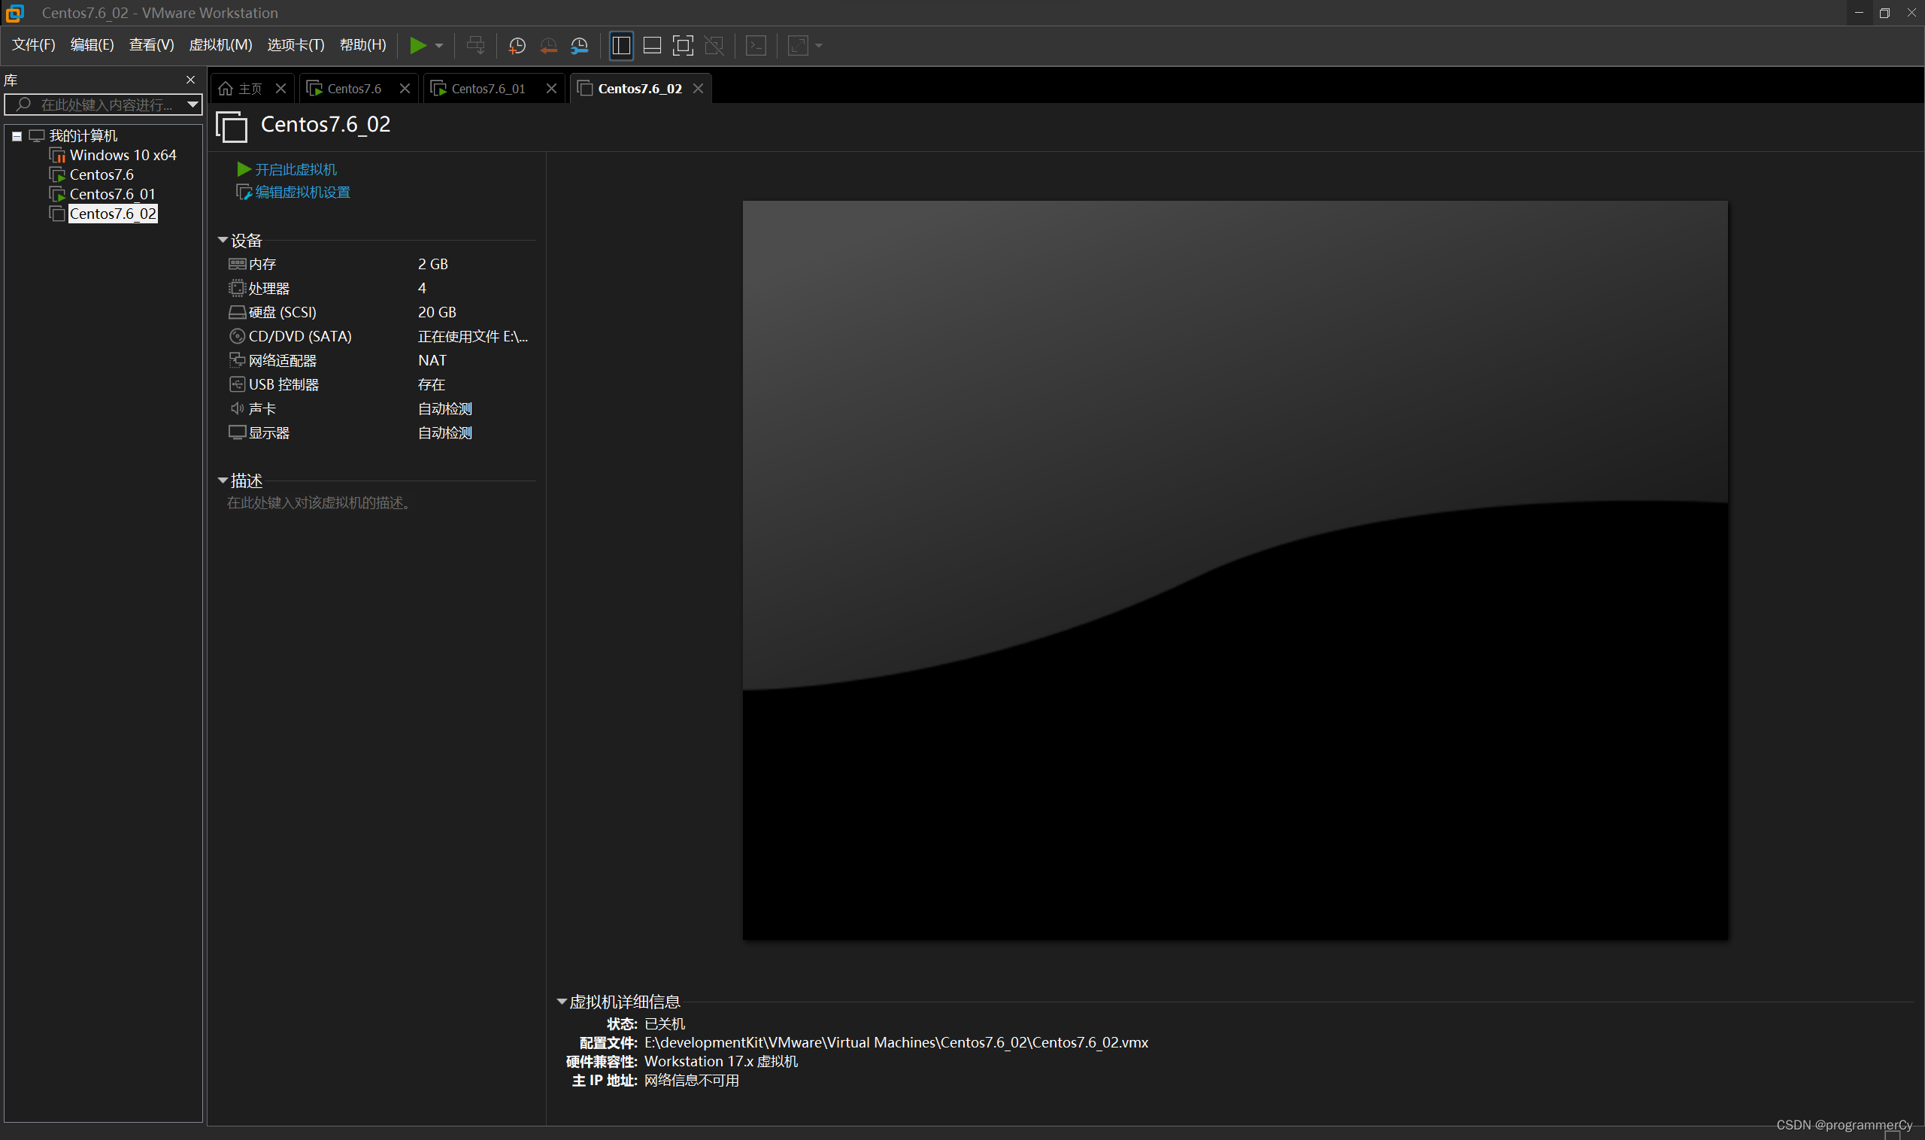The width and height of the screenshot is (1925, 1140).
Task: Enter full screen mode icon
Action: pos(682,45)
